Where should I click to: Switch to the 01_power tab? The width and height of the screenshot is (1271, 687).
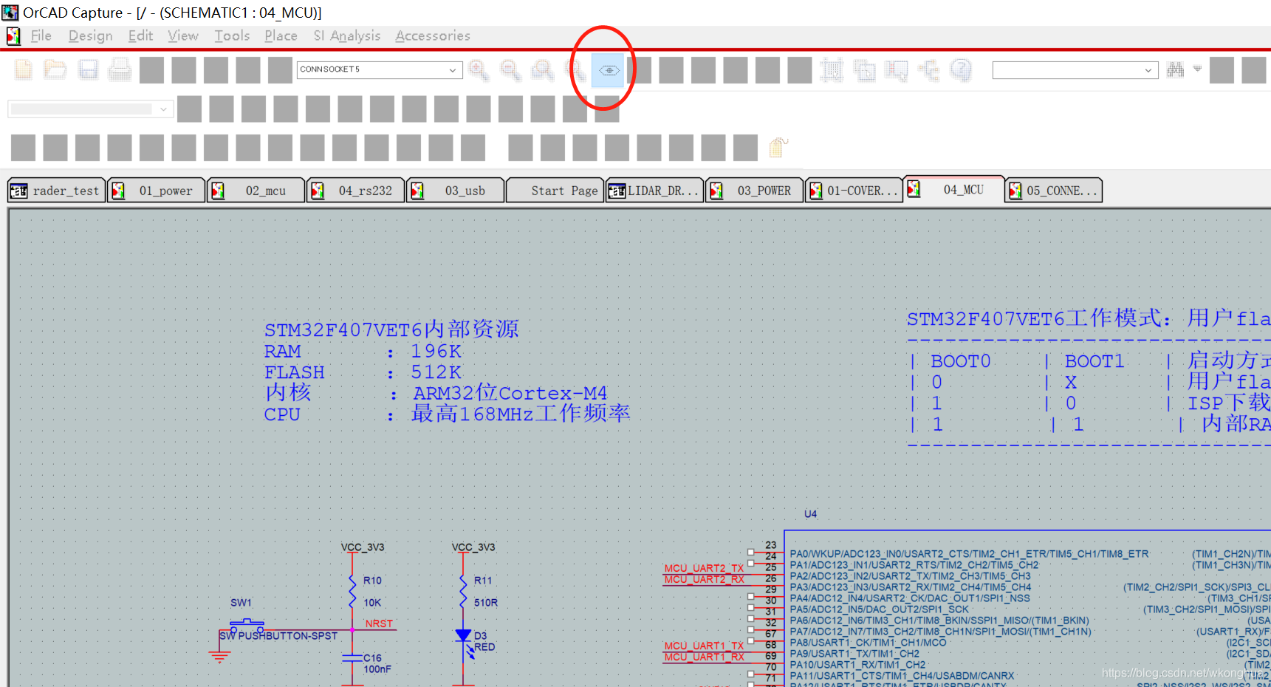(157, 191)
